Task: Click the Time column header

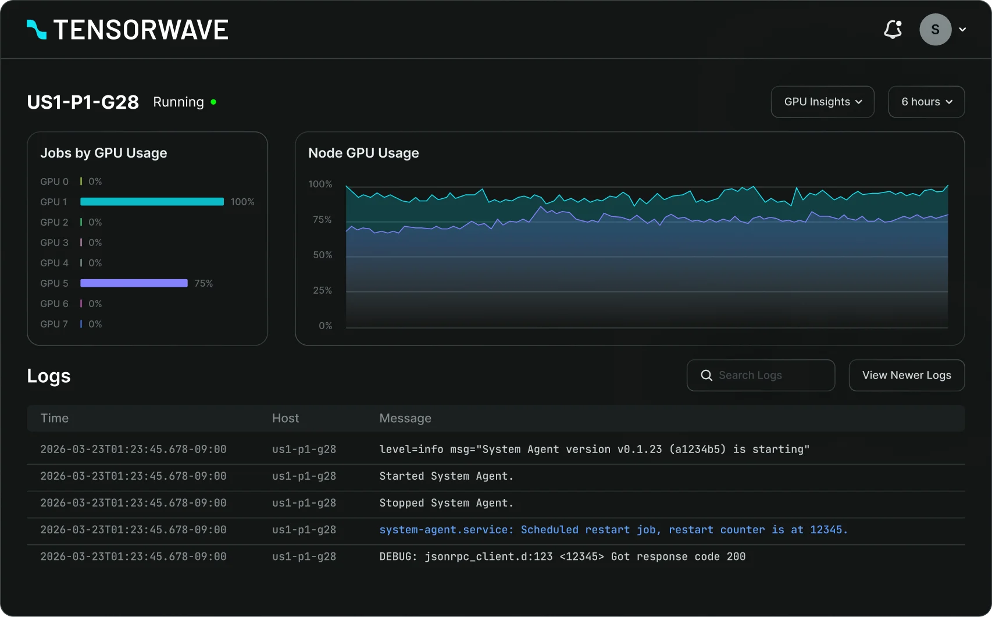Action: coord(55,418)
